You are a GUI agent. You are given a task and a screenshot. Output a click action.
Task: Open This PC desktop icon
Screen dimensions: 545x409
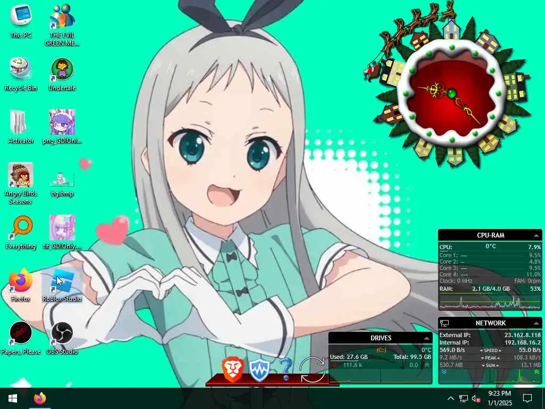[21, 21]
